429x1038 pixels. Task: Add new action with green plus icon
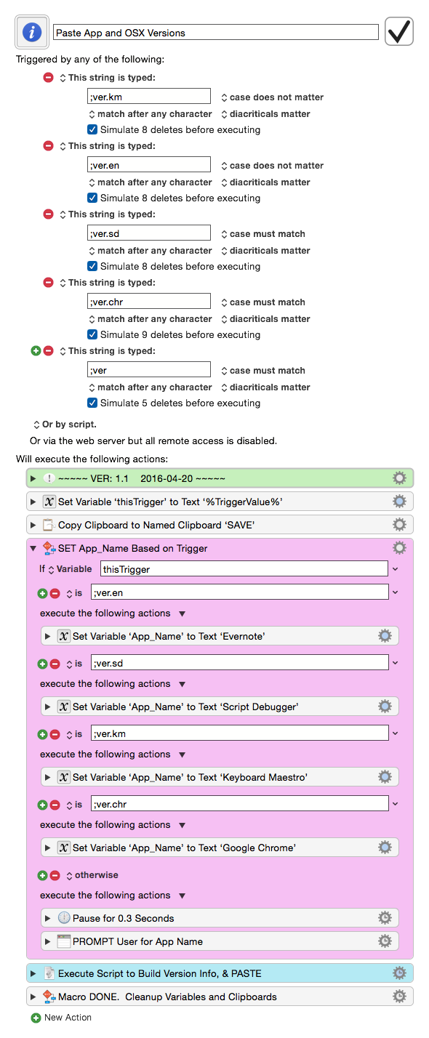point(36,1018)
